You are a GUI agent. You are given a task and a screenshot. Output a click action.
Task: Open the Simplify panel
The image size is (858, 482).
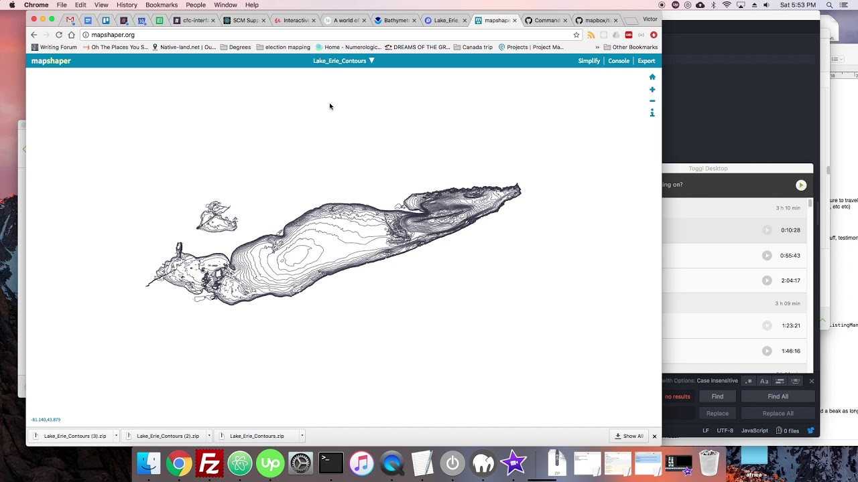pyautogui.click(x=589, y=61)
